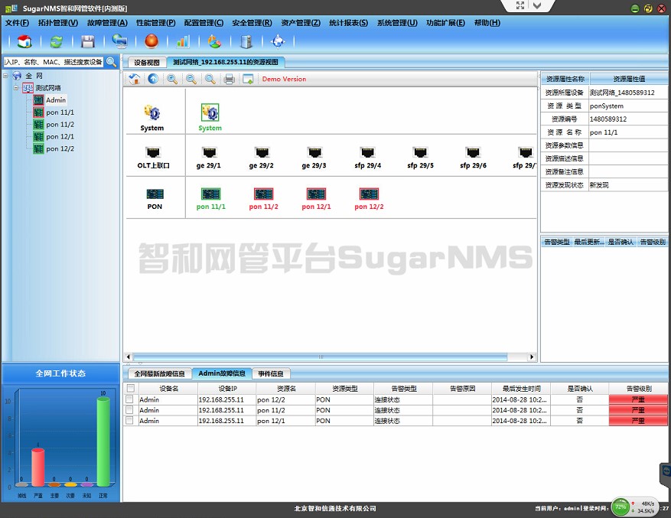Open the 性能管理(P) menu

pos(156,23)
